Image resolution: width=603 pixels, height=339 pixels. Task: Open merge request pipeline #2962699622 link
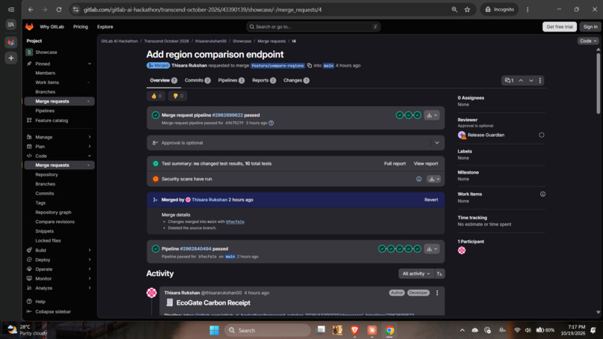tap(227, 115)
